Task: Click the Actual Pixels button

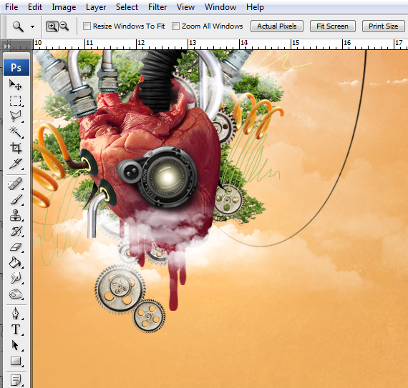Action: [277, 26]
